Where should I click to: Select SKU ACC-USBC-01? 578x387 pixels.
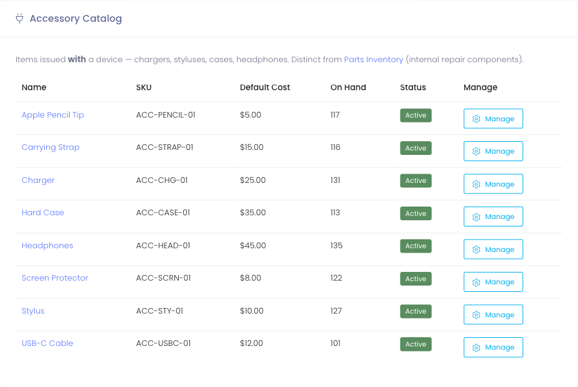tap(163, 343)
